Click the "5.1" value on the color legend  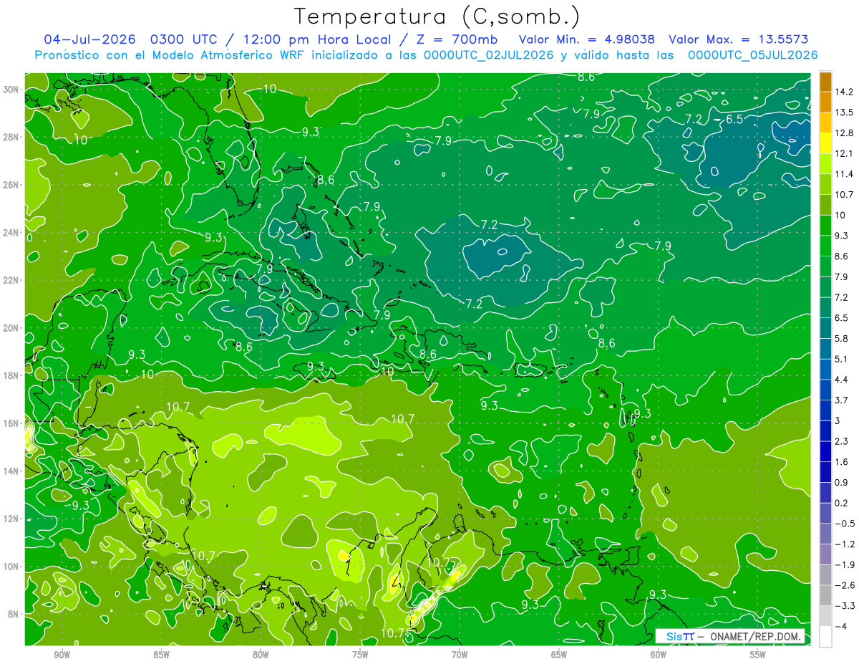[x=842, y=359]
